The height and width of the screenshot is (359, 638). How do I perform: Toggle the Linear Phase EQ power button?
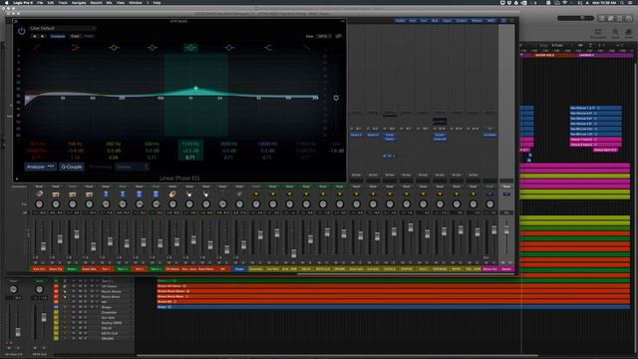pos(22,31)
